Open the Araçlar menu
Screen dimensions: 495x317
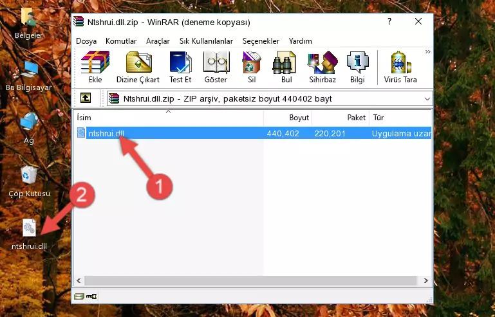(x=158, y=41)
